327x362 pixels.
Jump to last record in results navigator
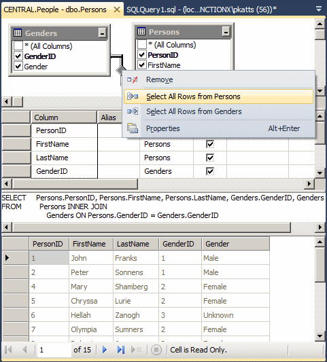point(121,350)
